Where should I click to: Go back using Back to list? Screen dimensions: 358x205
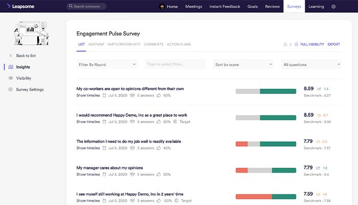[25, 56]
